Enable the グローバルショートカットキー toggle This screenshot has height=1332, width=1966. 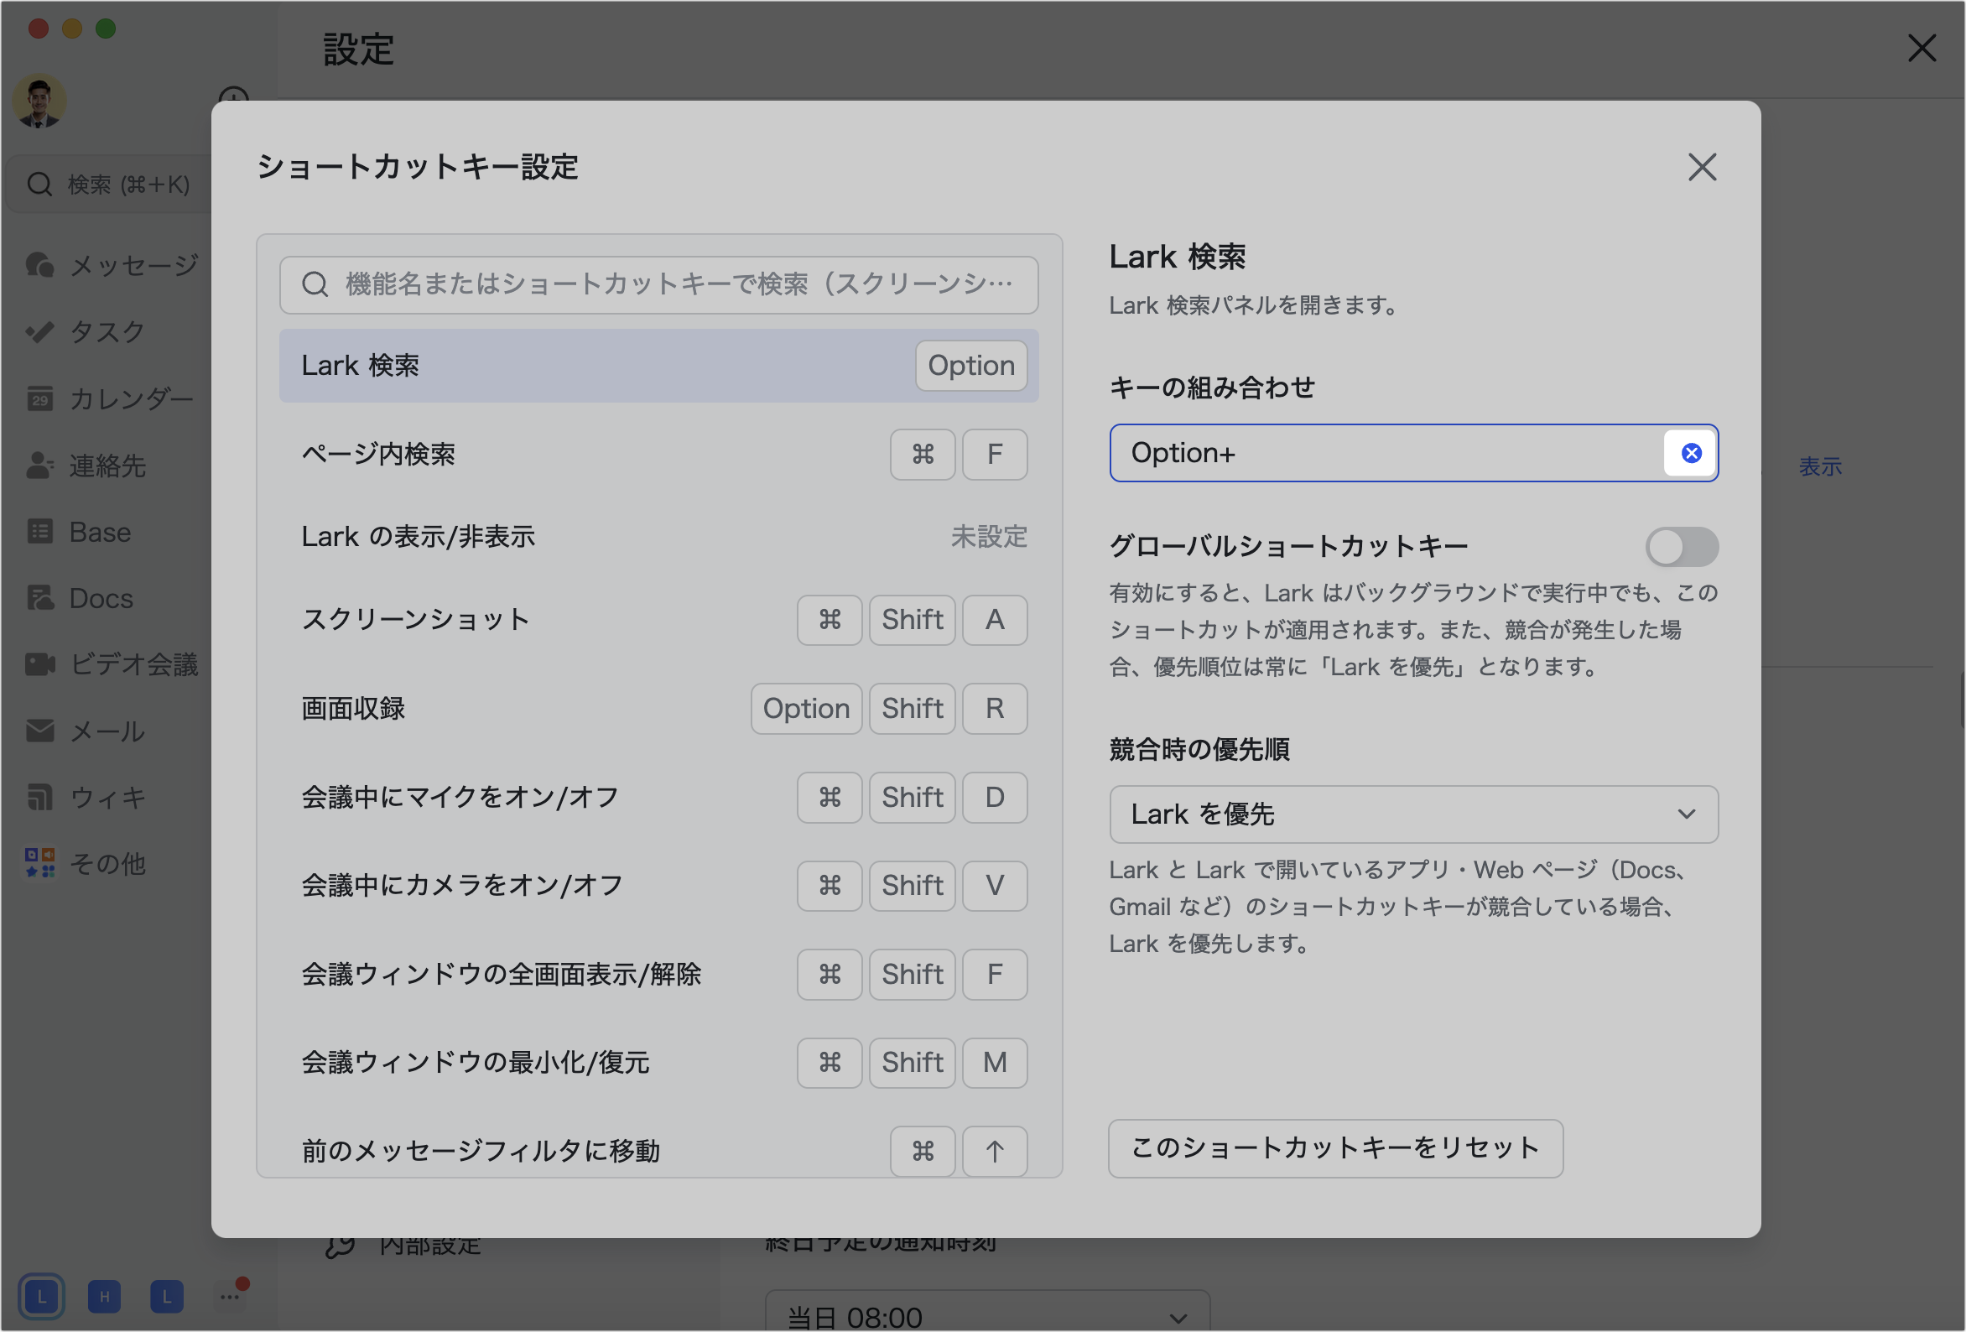coord(1682,547)
